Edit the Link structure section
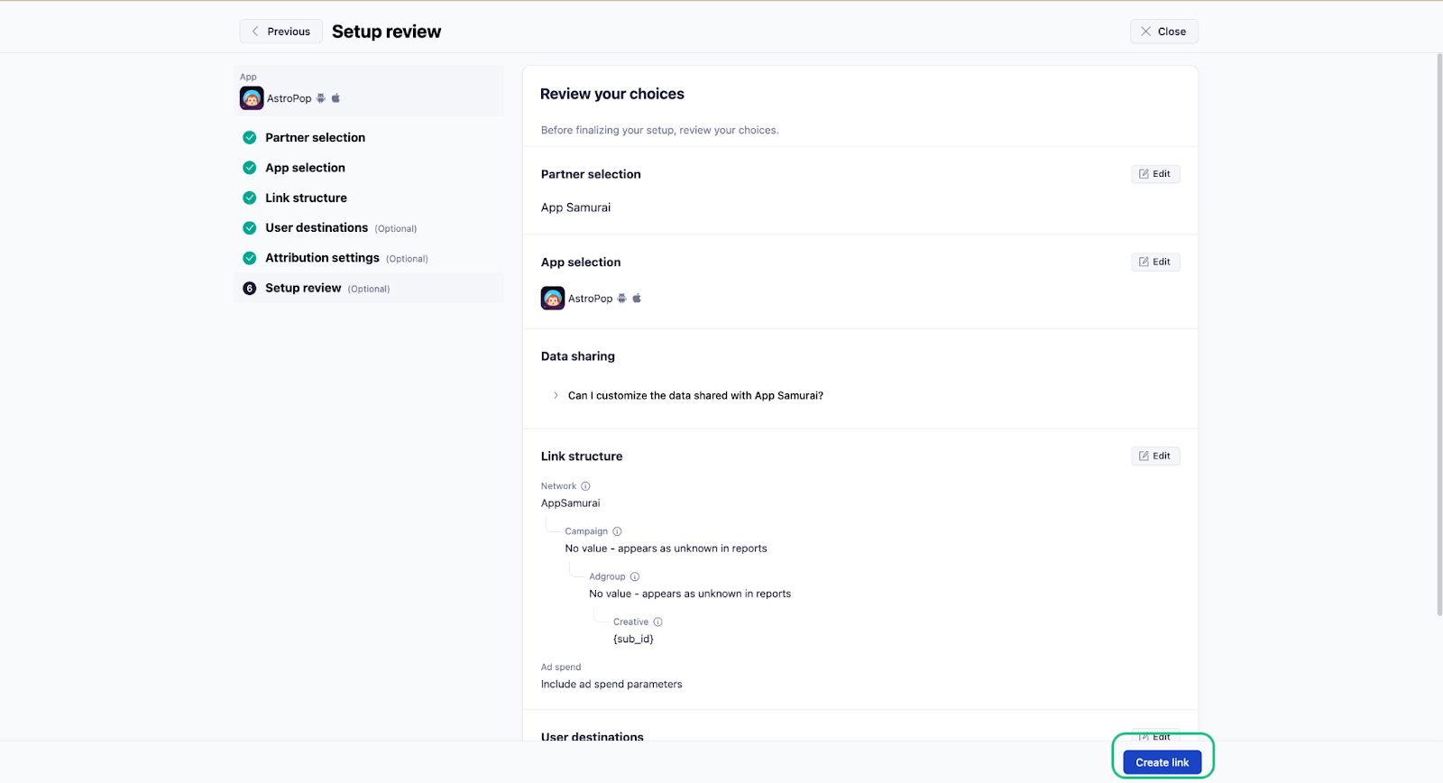The width and height of the screenshot is (1443, 783). [x=1155, y=456]
